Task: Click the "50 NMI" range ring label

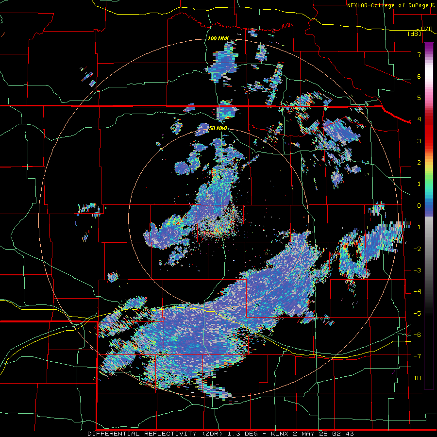Action: pos(218,128)
